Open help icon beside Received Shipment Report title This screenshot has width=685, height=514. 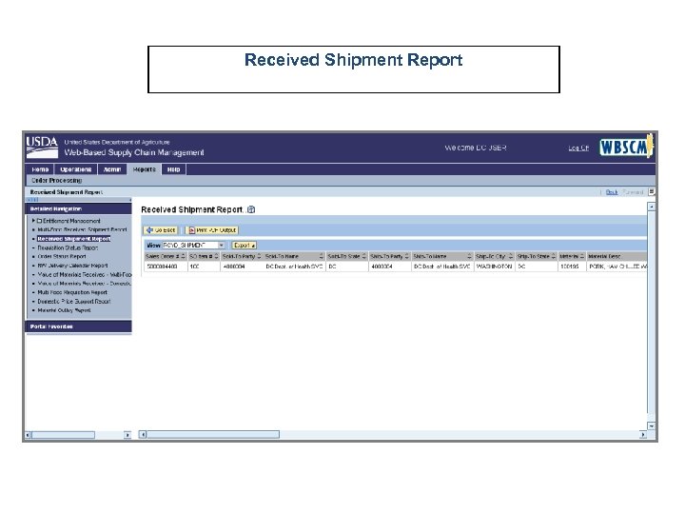pos(251,209)
